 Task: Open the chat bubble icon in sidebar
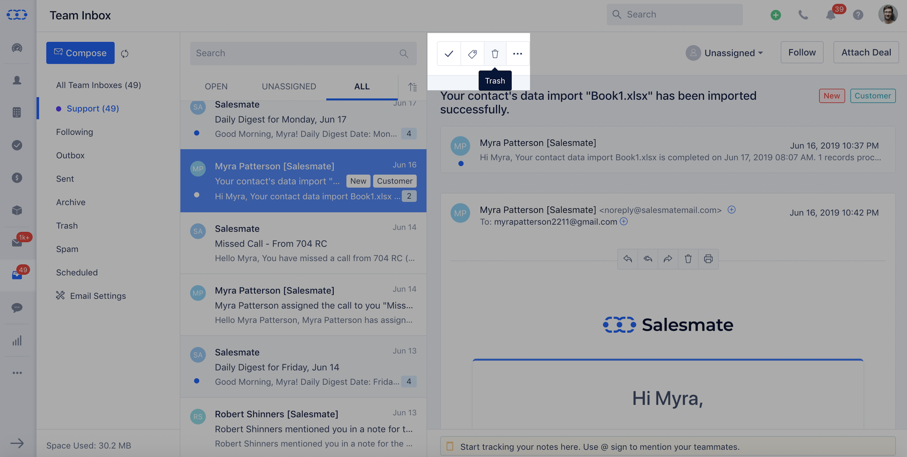[17, 307]
